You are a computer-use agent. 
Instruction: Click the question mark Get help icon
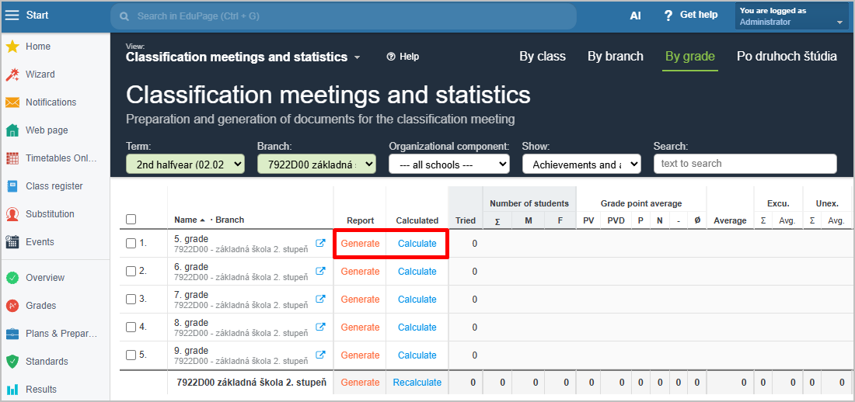[668, 16]
